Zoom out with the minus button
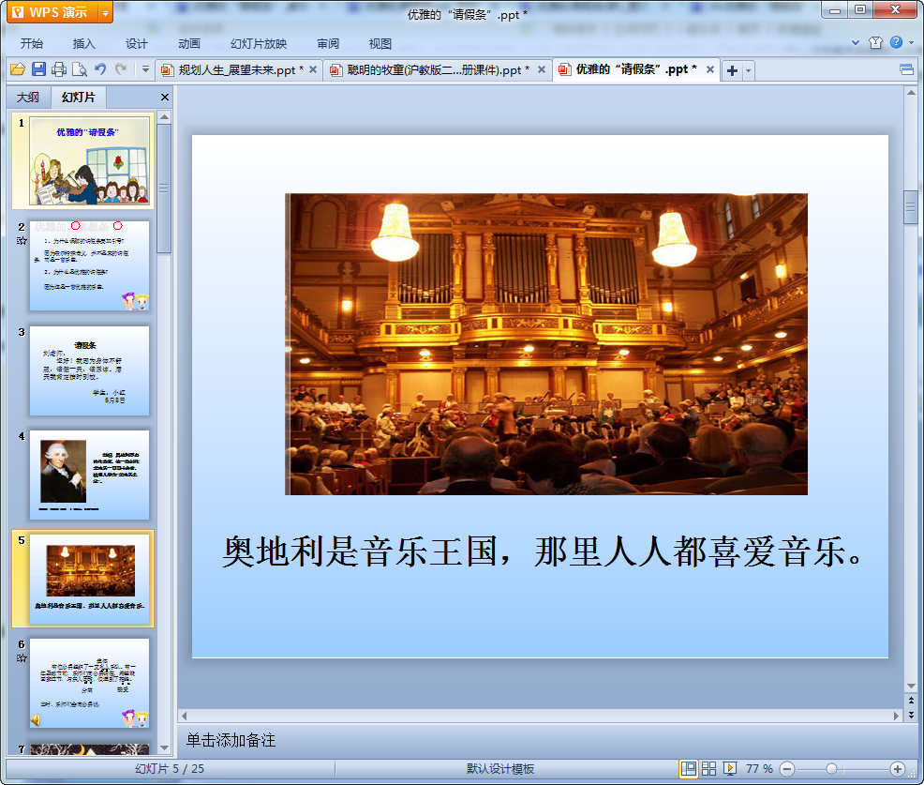924x785 pixels. 787,768
